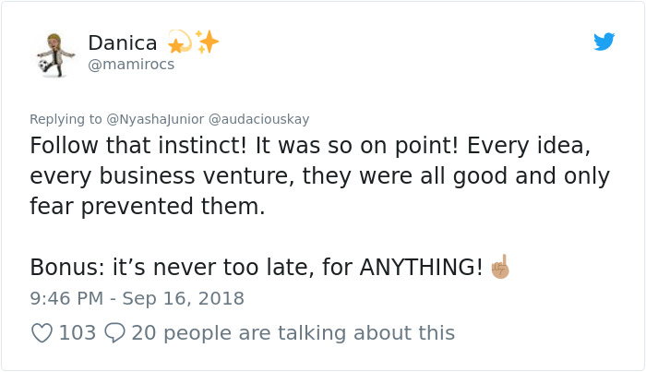Click the 9:46 PM - Sep 16, 2018 timestamp
Screen dimensions: 646x372
point(137,298)
